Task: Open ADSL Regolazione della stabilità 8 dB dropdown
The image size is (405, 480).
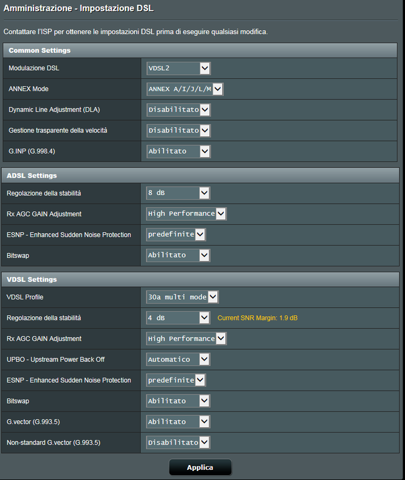Action: click(x=178, y=193)
